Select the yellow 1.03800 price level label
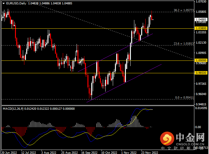Image resolution: width=209 pixels, height=154 pixels. coord(201,28)
